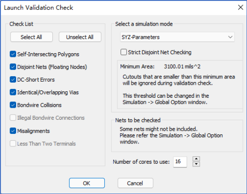Toggle the Misalignments checkbox

[x=13, y=131]
